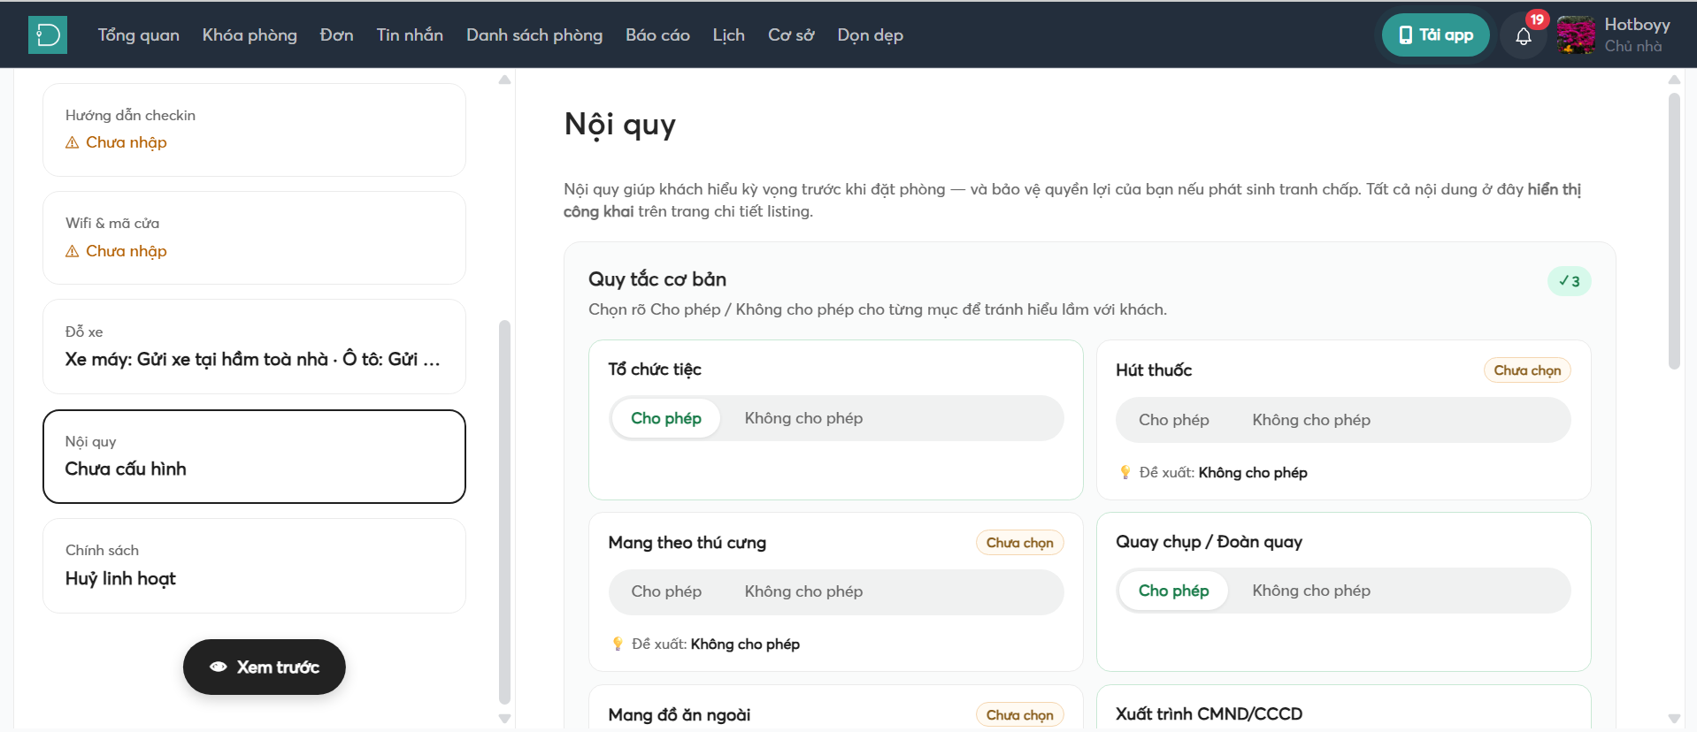Open the Lịch menu item
The image size is (1697, 732).
[x=729, y=35]
